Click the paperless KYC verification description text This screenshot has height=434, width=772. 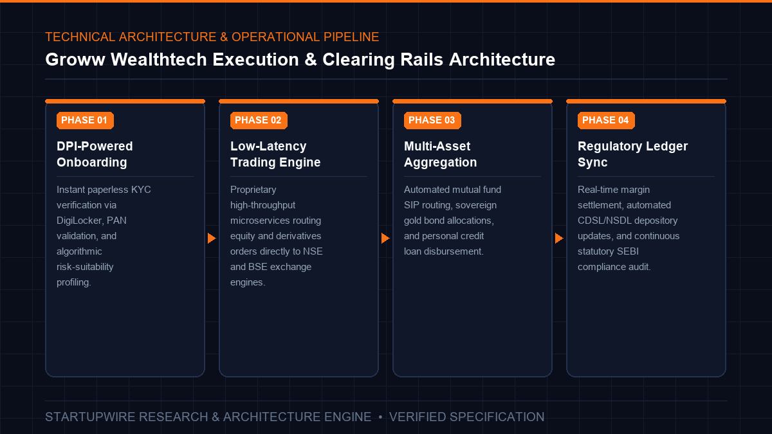[104, 236]
